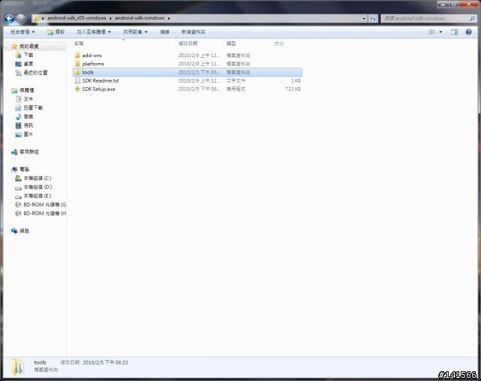Click the Downloads folder icon in sidebar
The height and width of the screenshot is (381, 481).
(18, 55)
